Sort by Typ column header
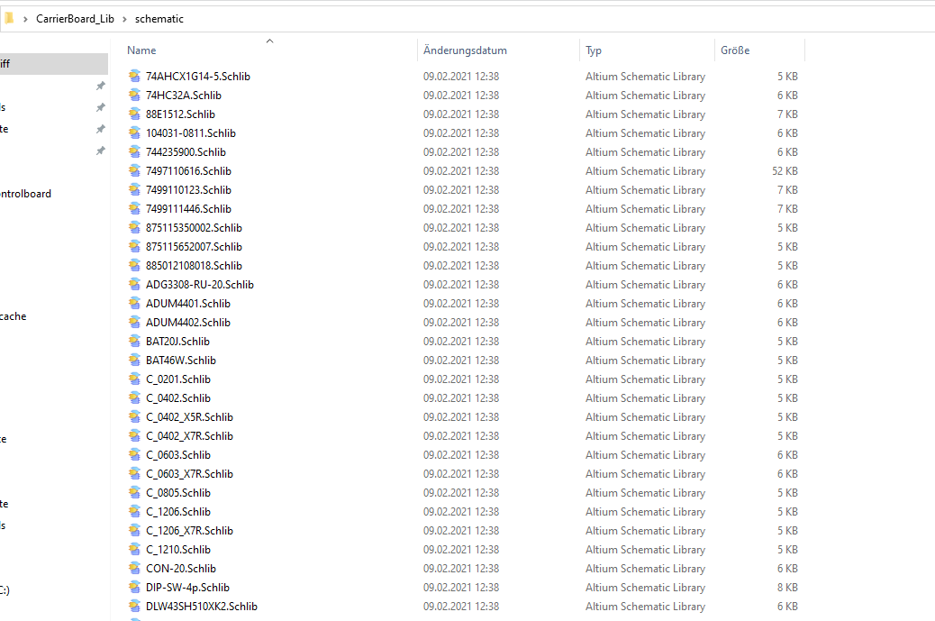935x621 pixels. 594,50
